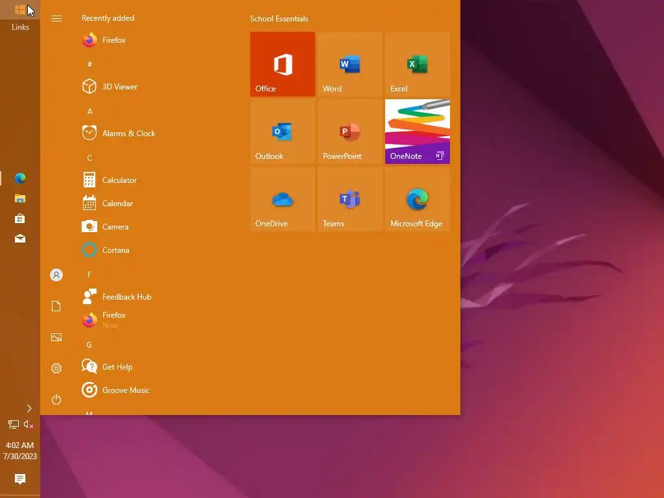
Task: Open the Action Center notifications icon
Action: (20, 479)
